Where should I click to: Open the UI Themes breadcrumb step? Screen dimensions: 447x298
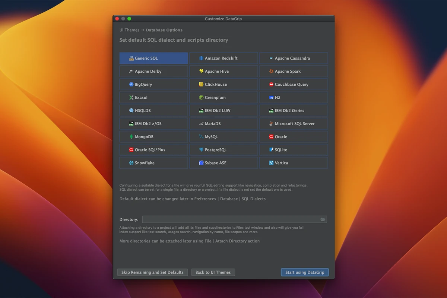coord(129,30)
